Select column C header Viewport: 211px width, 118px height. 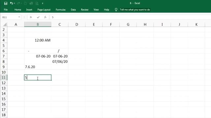pyautogui.click(x=60, y=25)
